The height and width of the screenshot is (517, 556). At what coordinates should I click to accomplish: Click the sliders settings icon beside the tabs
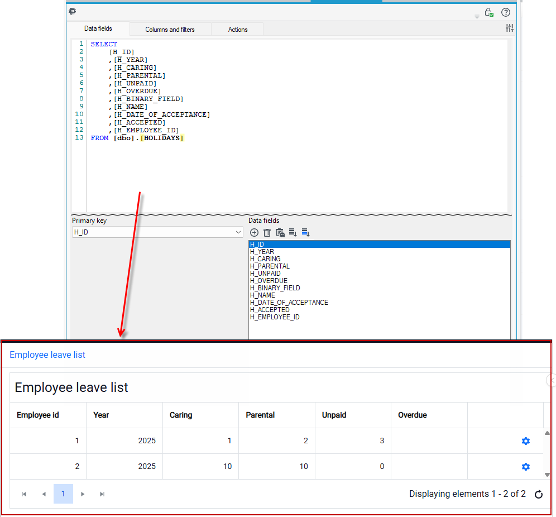pyautogui.click(x=509, y=28)
